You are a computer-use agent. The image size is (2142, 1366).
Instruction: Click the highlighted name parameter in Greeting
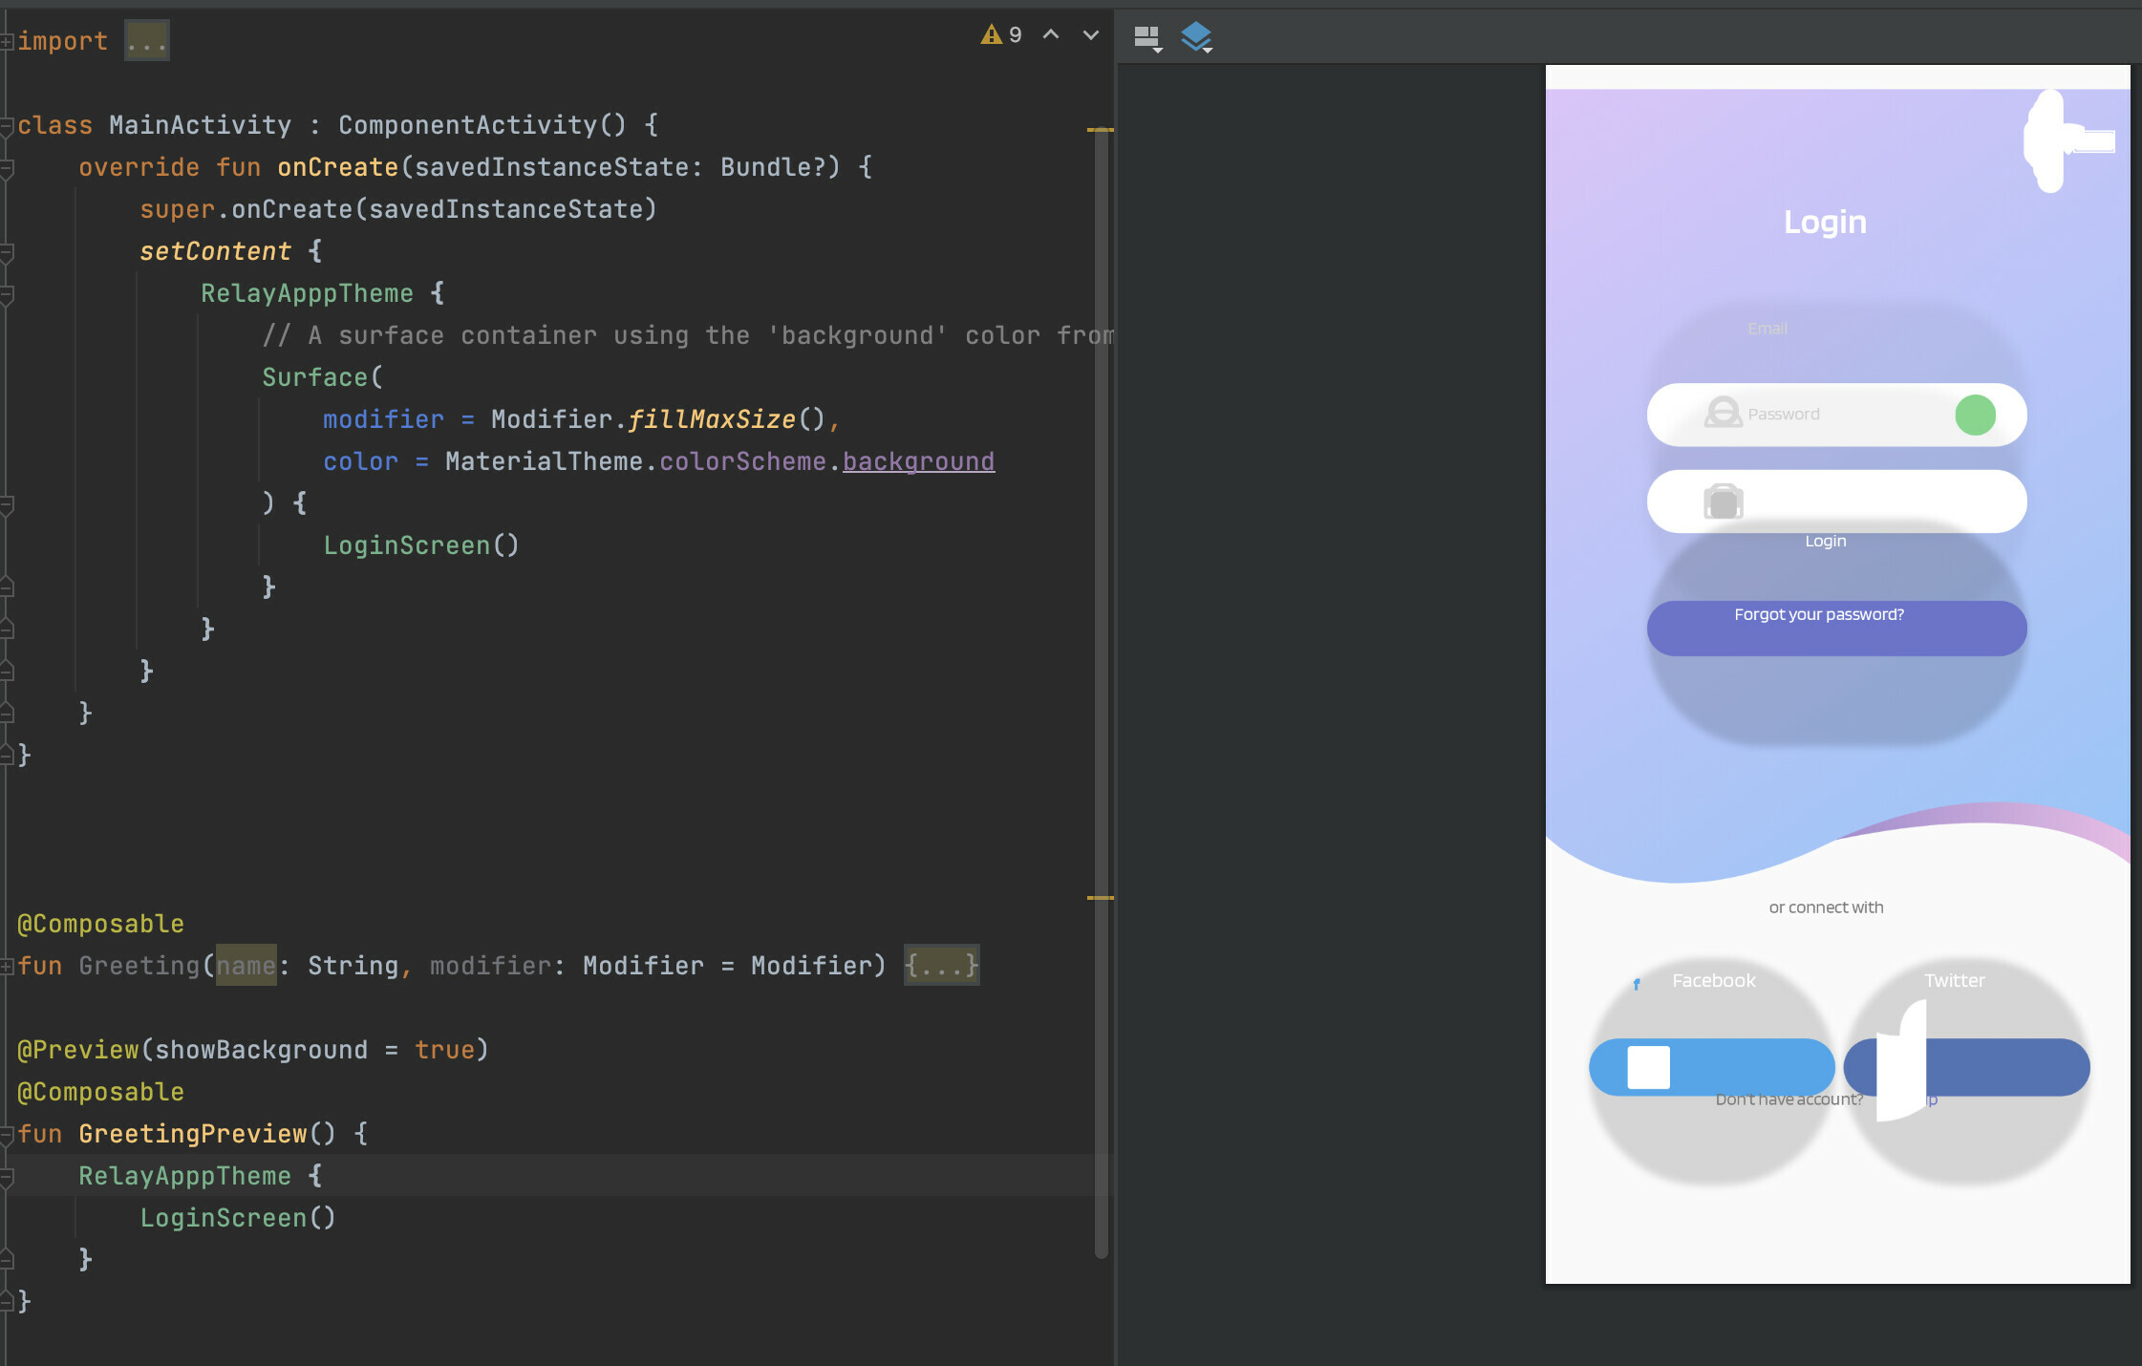tap(246, 966)
